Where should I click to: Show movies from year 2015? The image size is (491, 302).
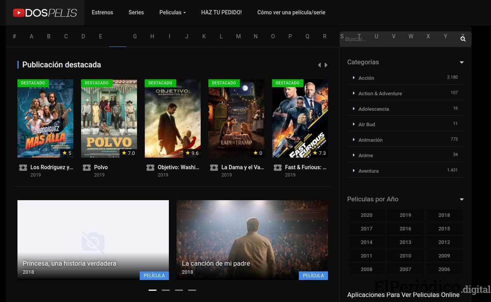(x=444, y=229)
